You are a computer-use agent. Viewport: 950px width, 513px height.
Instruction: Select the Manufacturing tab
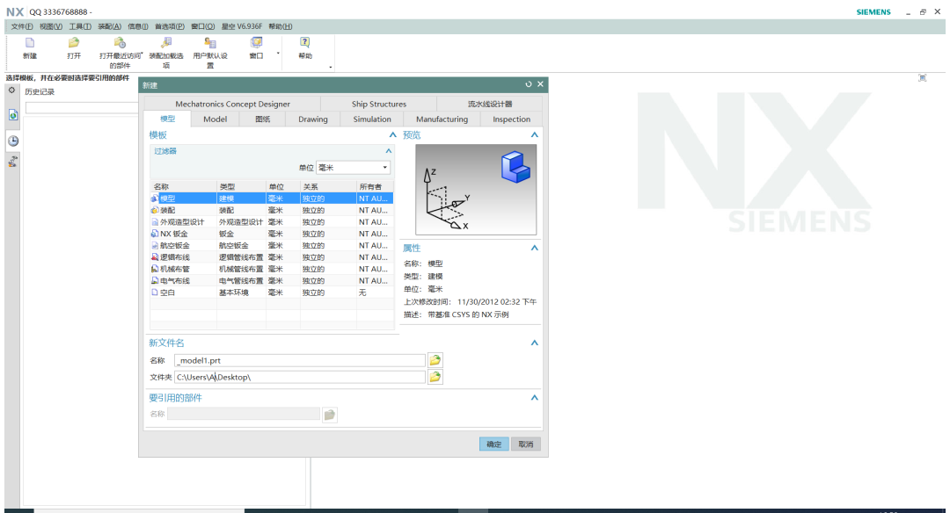coord(442,119)
